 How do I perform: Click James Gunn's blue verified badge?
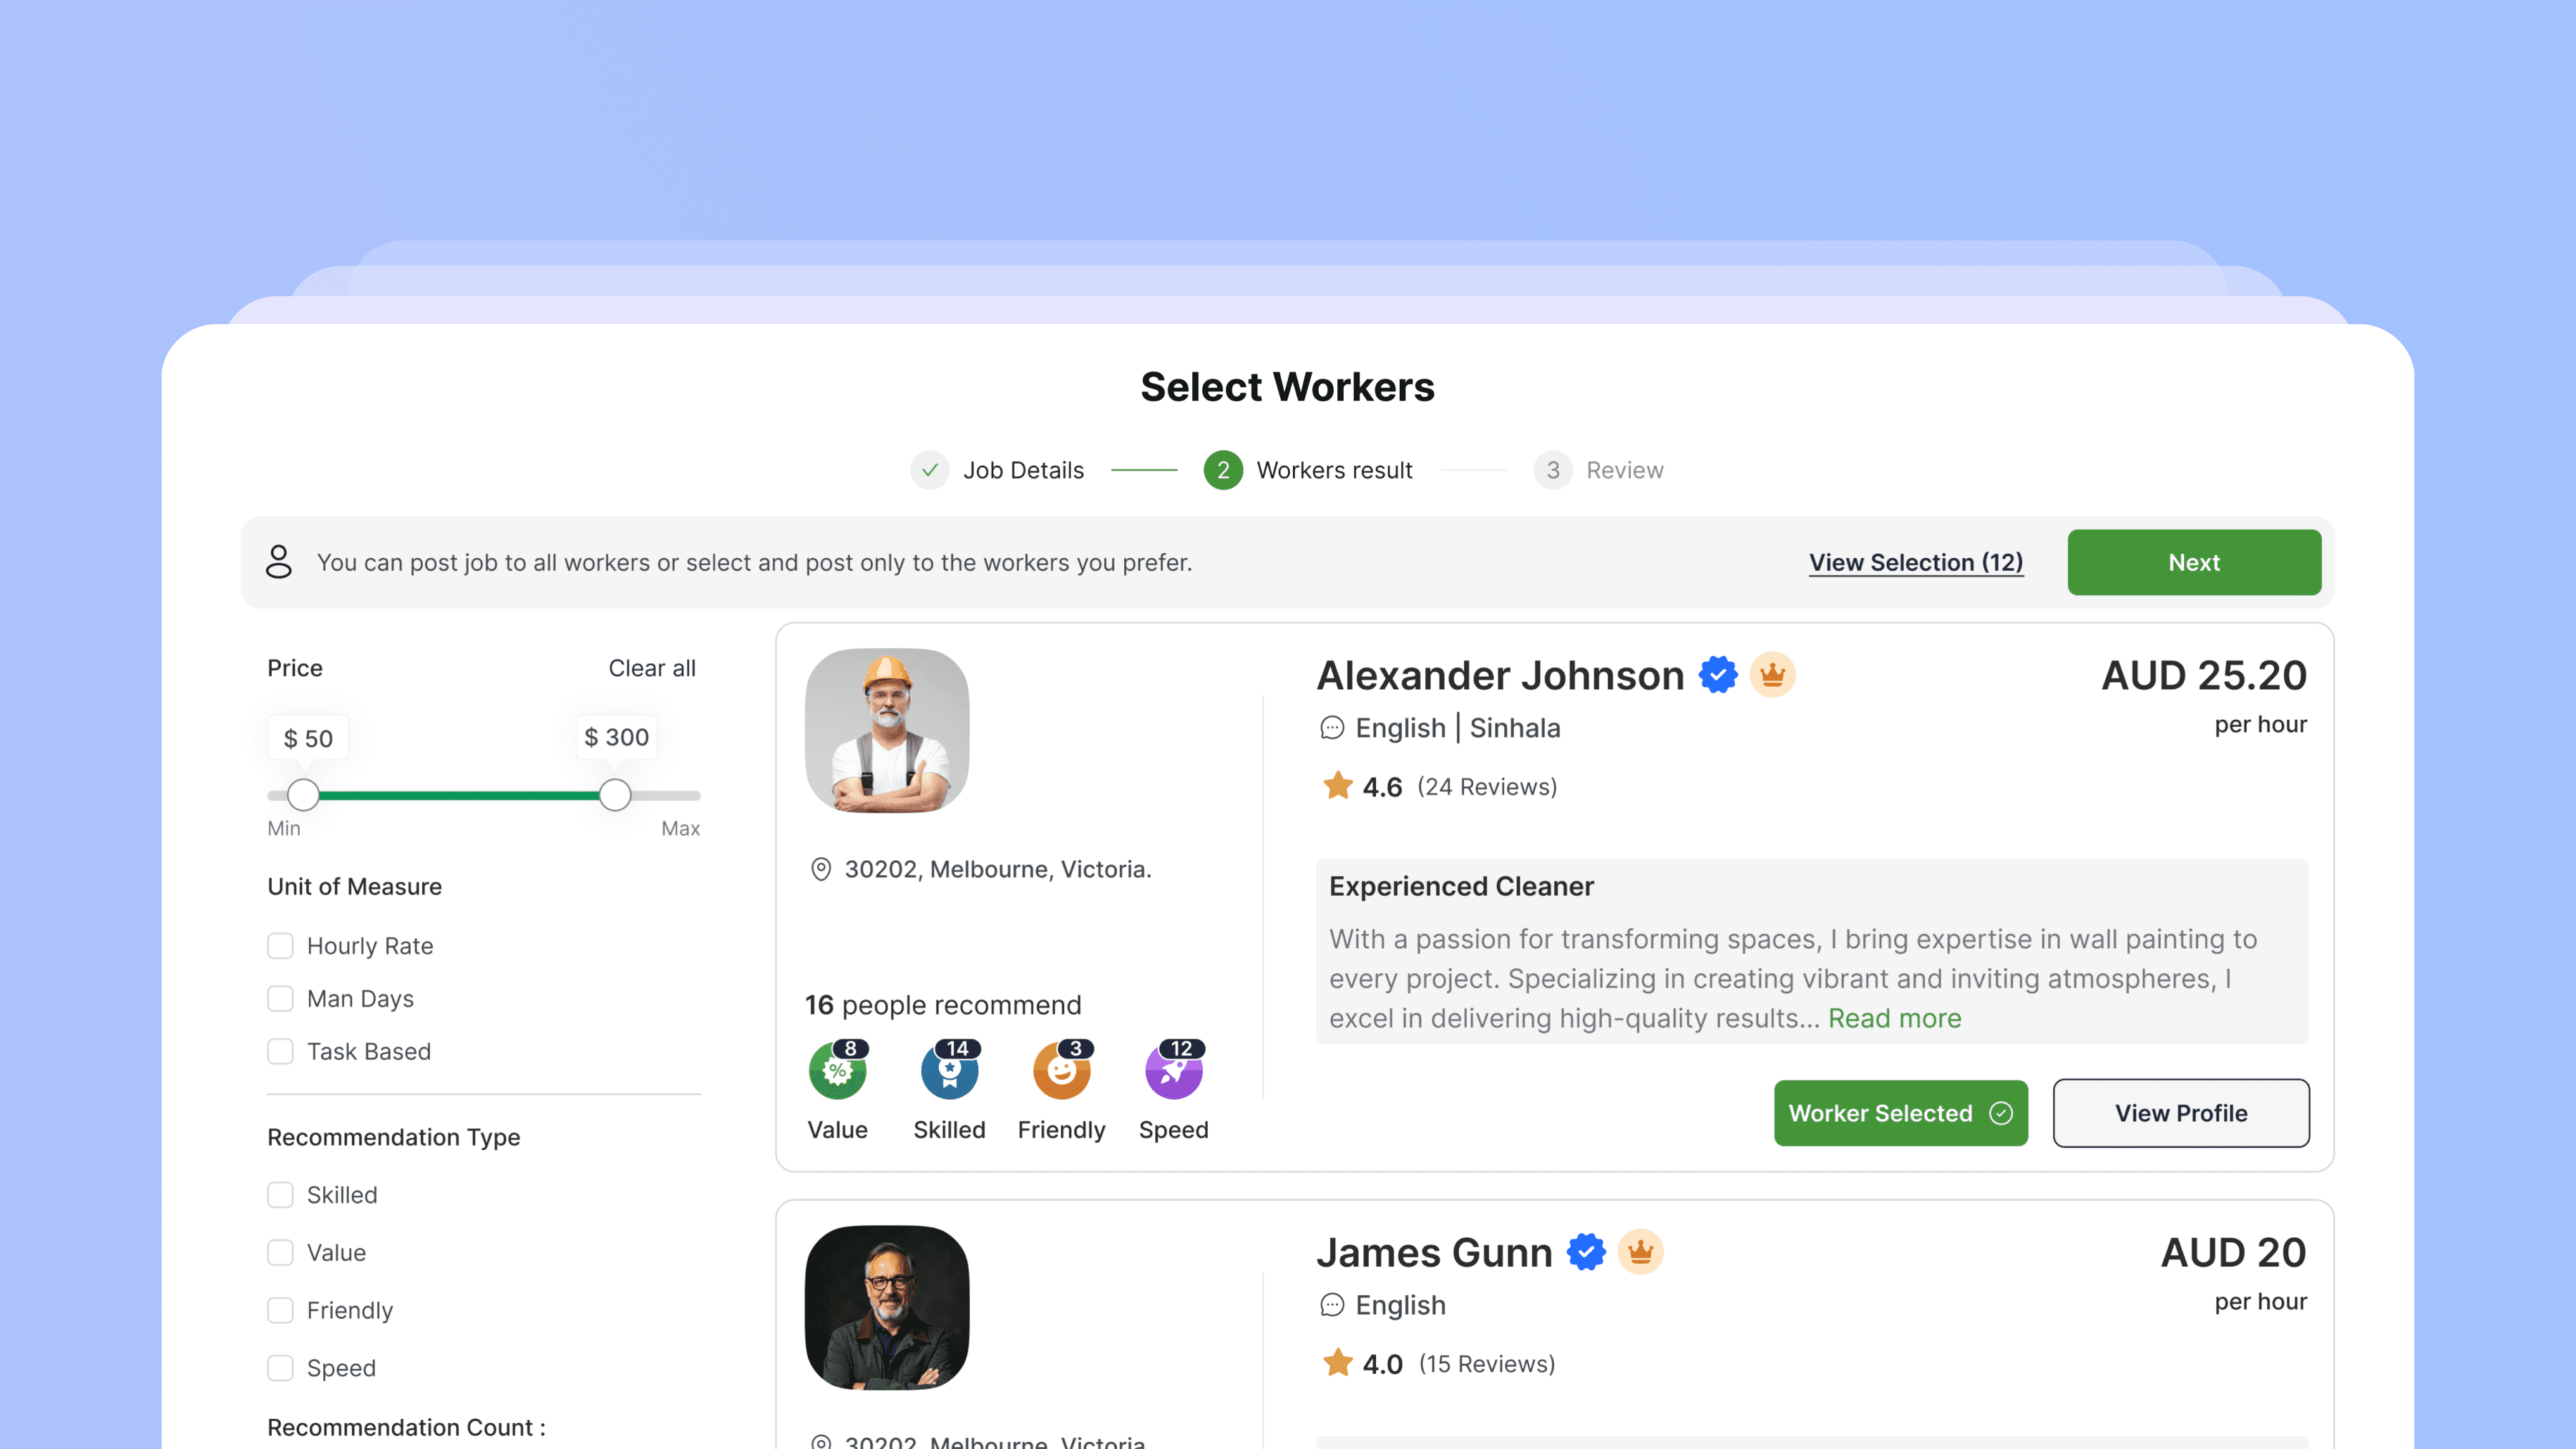coord(1586,1252)
